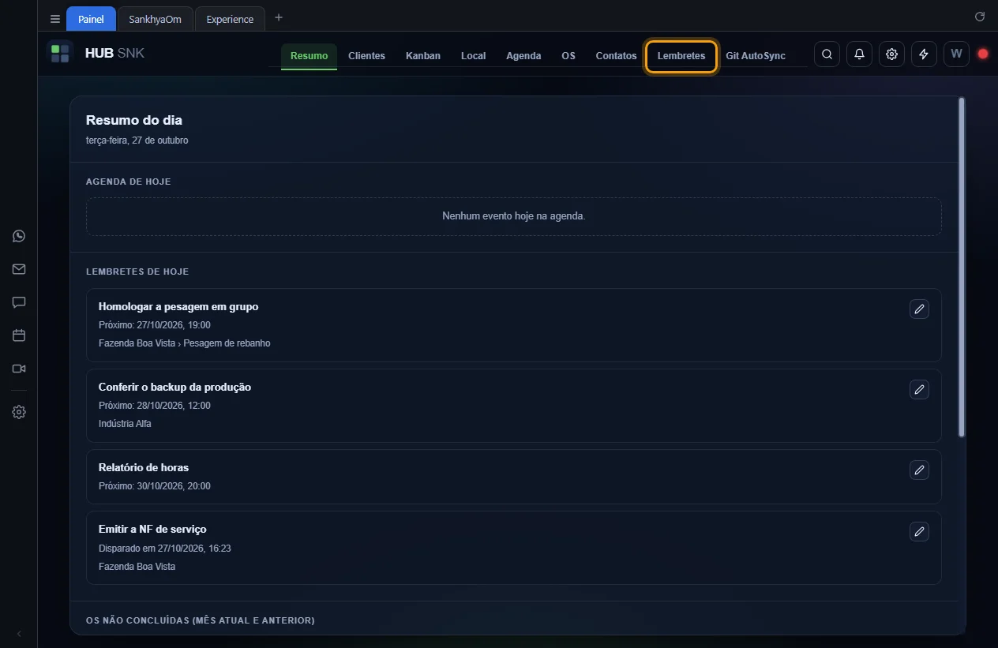The height and width of the screenshot is (648, 998).
Task: Open the mail envelope icon in sidebar
Action: (19, 269)
